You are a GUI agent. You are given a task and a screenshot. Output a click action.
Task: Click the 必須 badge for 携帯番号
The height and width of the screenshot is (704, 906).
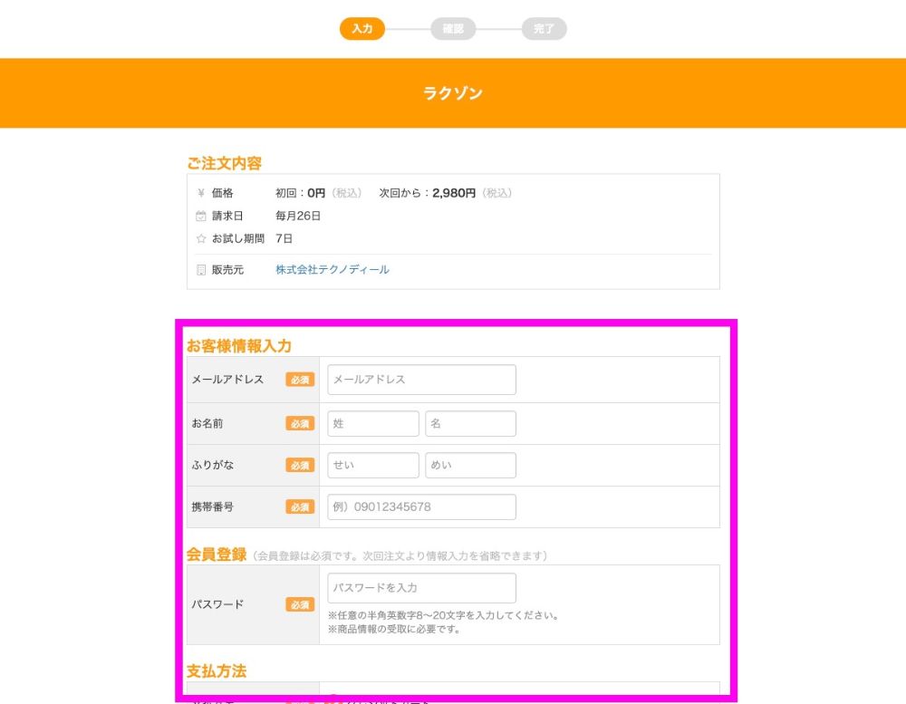point(300,506)
